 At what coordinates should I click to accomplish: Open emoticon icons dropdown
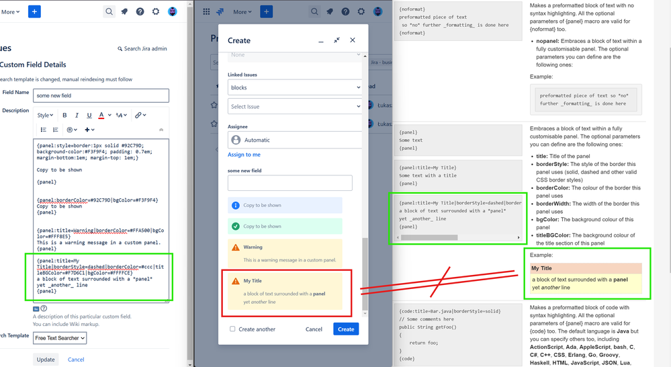tap(72, 130)
